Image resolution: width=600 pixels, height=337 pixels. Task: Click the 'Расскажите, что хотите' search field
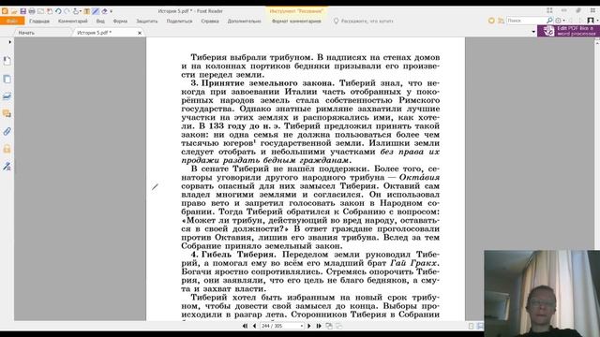(367, 21)
